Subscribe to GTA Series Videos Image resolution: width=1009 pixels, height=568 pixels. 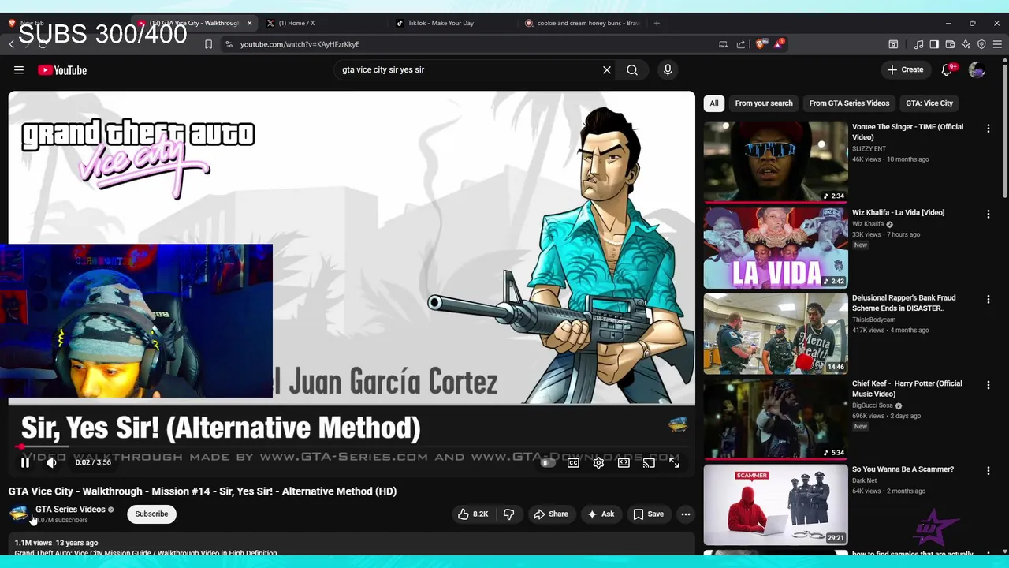(x=151, y=514)
